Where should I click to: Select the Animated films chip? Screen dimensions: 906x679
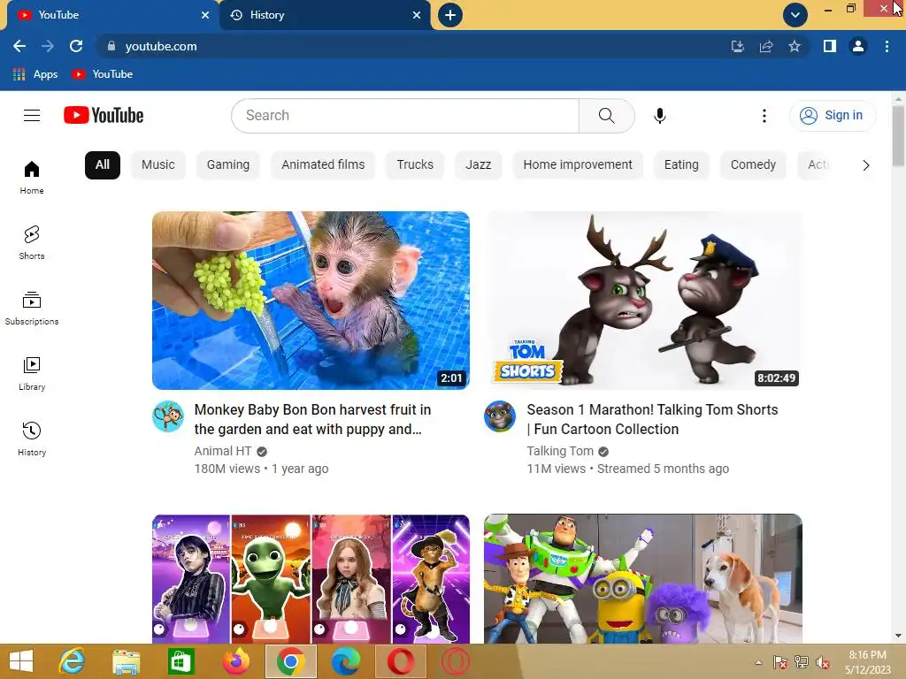pos(323,165)
